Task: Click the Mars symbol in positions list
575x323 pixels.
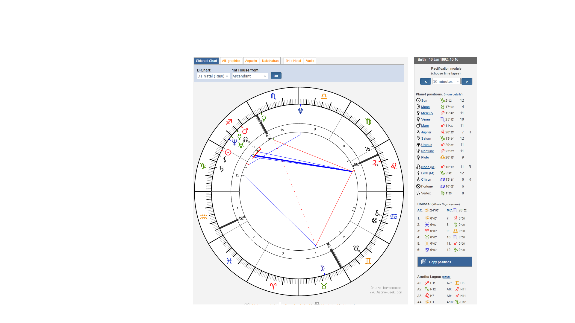Action: click(418, 126)
